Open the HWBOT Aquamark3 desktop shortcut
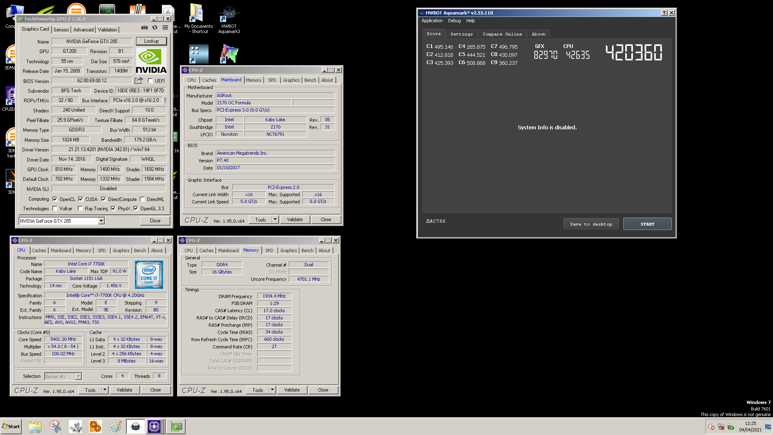773x435 pixels. [229, 19]
